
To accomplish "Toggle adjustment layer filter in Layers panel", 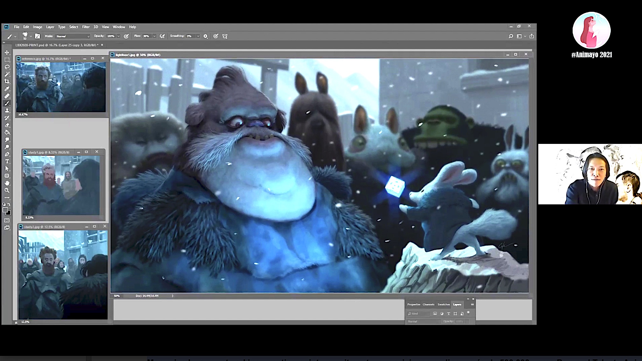I will (442, 314).
